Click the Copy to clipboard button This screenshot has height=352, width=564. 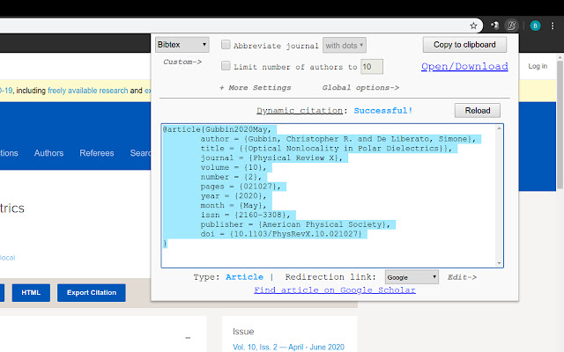(x=465, y=45)
